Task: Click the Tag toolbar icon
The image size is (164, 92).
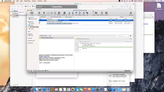Action: pos(87,13)
